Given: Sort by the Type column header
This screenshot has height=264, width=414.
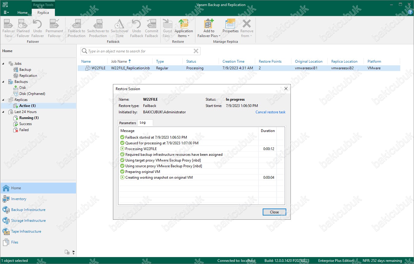Looking at the screenshot, I should click(x=160, y=61).
